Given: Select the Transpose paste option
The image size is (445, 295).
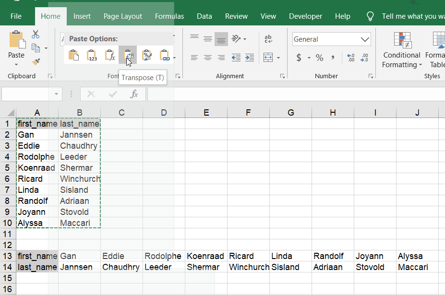Looking at the screenshot, I should pyautogui.click(x=128, y=55).
